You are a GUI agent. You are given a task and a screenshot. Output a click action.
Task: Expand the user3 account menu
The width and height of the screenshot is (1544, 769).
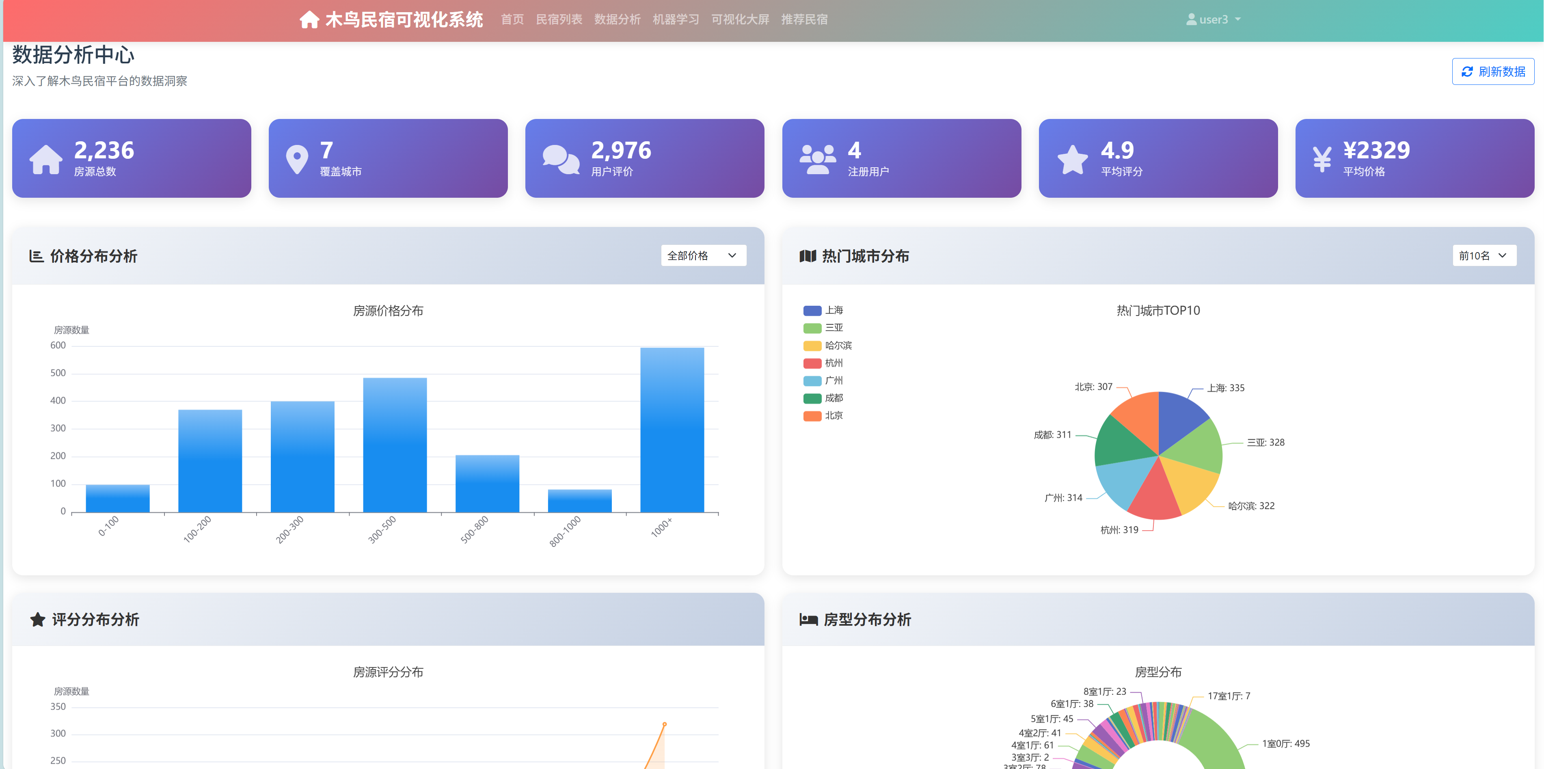(x=1213, y=20)
